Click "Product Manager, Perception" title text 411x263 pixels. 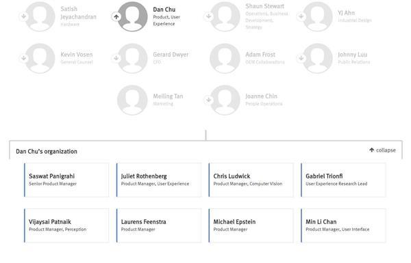coord(58,230)
